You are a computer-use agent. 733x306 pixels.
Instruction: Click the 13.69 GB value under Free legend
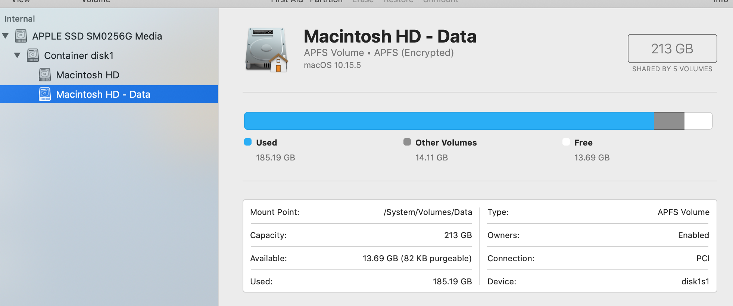(x=592, y=157)
